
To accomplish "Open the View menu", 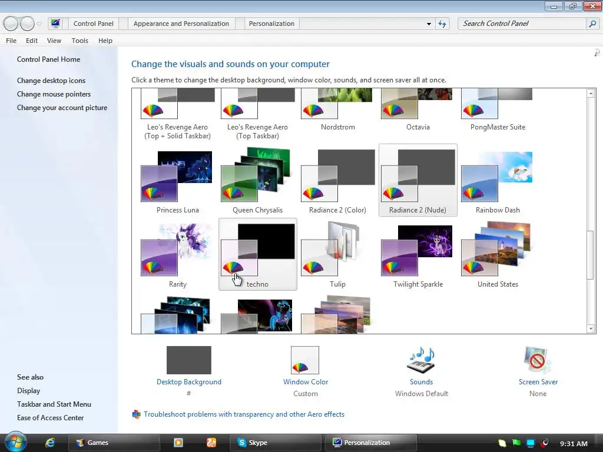I will 54,41.
